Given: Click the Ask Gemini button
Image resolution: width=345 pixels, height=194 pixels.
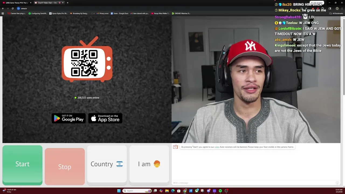Looking at the screenshot, I should tap(317, 3).
